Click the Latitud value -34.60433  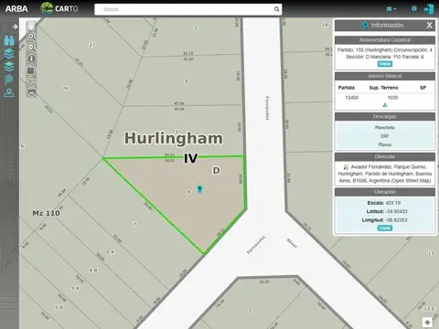pos(396,211)
